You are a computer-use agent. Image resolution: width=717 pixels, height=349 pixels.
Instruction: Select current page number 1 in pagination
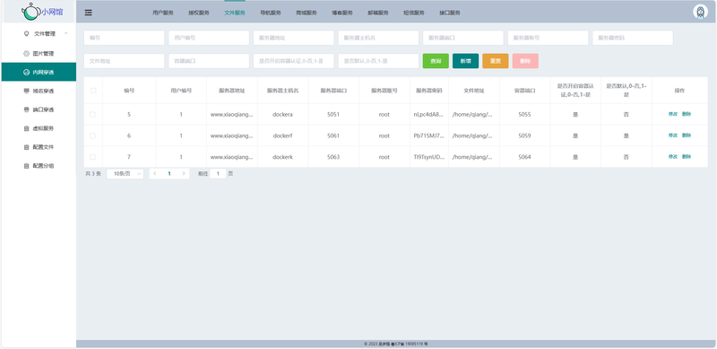[169, 173]
